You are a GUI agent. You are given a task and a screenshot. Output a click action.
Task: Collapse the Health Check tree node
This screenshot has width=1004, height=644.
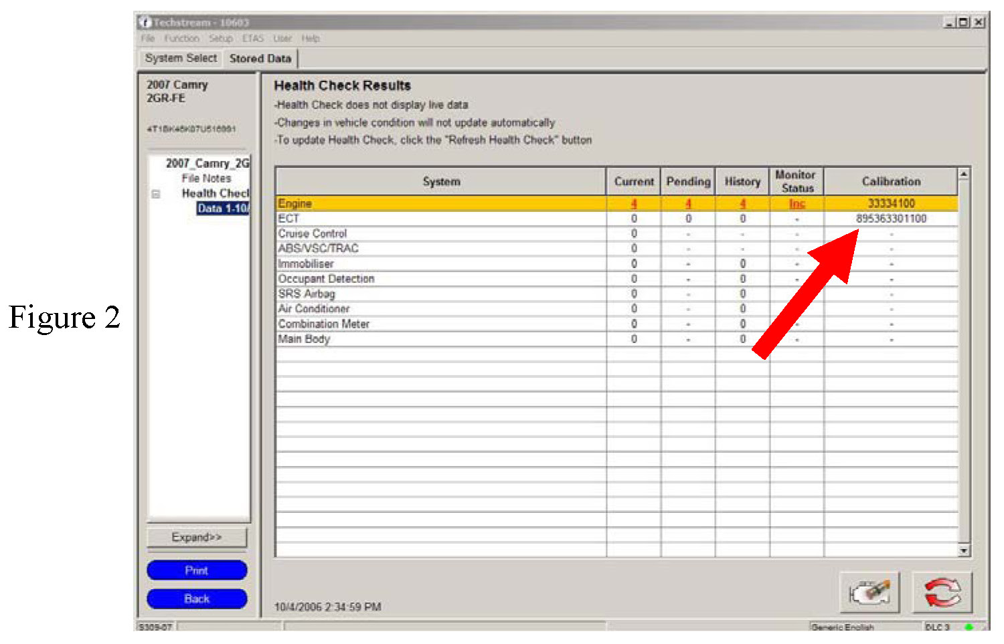coord(156,194)
